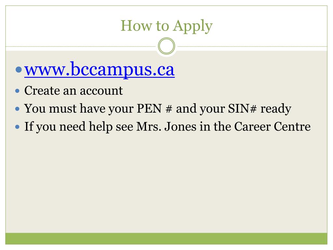The height and width of the screenshot is (250, 333).
Task: Click the word "ready" in the third bullet
Action: (276, 109)
